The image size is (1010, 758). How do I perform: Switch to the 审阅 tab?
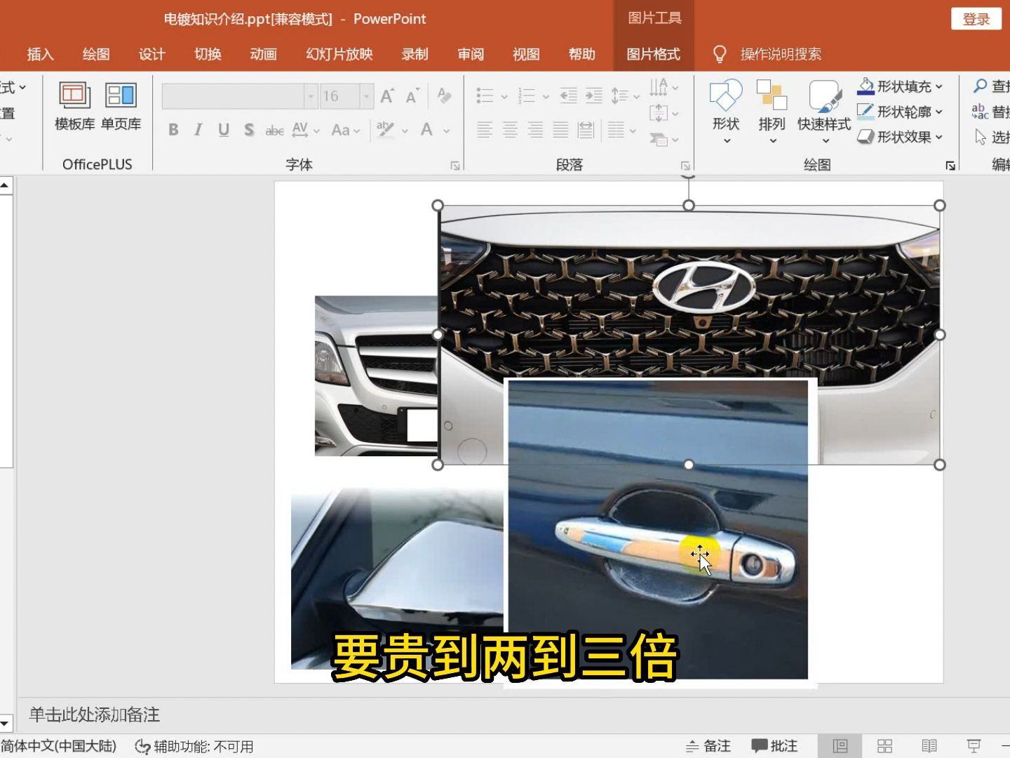[x=471, y=54]
